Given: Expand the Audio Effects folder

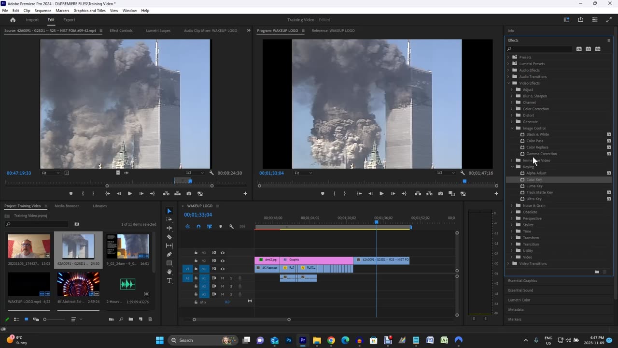Looking at the screenshot, I should [508, 70].
